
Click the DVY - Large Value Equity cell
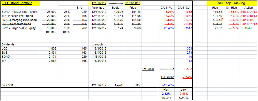pos(20,28)
